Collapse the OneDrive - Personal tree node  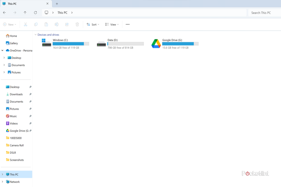click(2, 50)
